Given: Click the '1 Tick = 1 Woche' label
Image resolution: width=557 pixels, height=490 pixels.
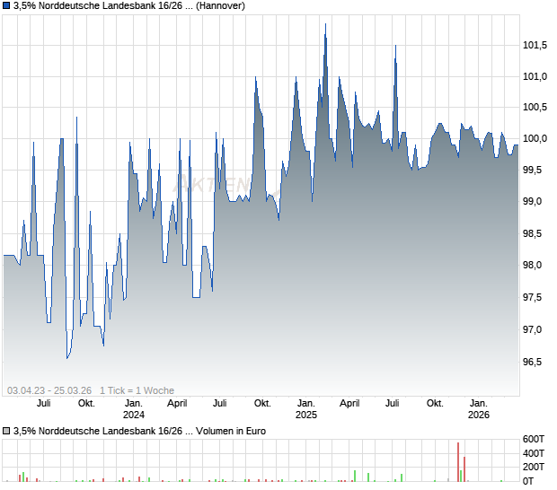Looking at the screenshot, I should [137, 390].
